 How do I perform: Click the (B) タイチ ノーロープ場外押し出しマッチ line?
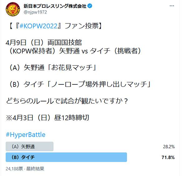point(80,84)
